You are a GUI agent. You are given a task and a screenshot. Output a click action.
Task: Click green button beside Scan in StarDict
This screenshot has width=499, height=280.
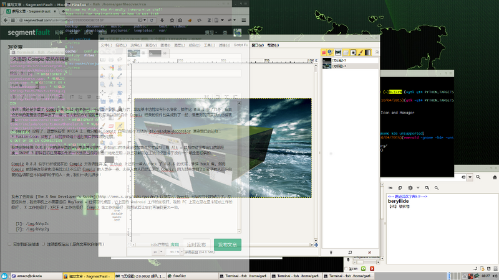[x=363, y=269]
